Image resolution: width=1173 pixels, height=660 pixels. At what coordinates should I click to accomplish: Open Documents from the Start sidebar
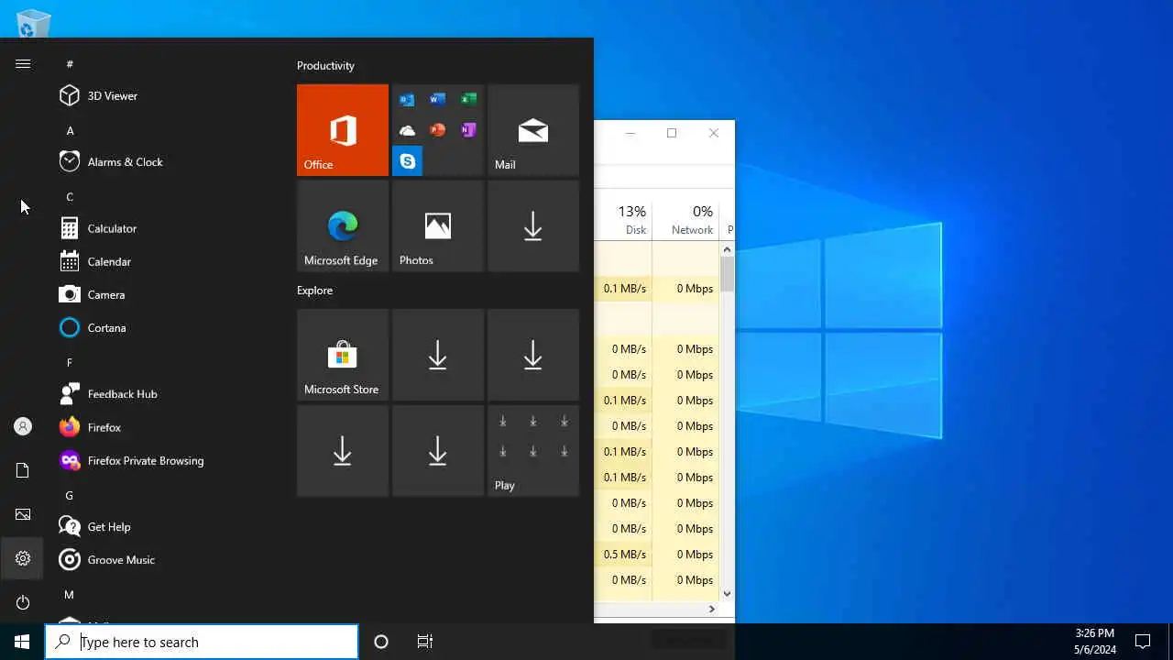[x=23, y=470]
